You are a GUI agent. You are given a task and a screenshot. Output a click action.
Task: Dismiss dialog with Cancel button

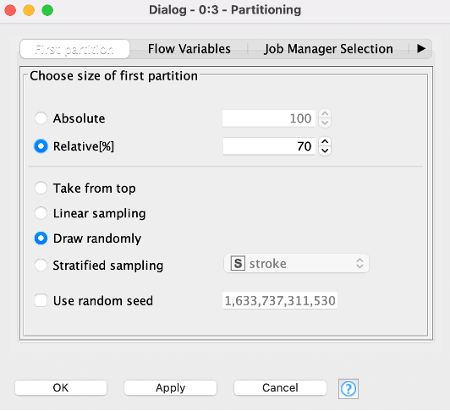280,388
